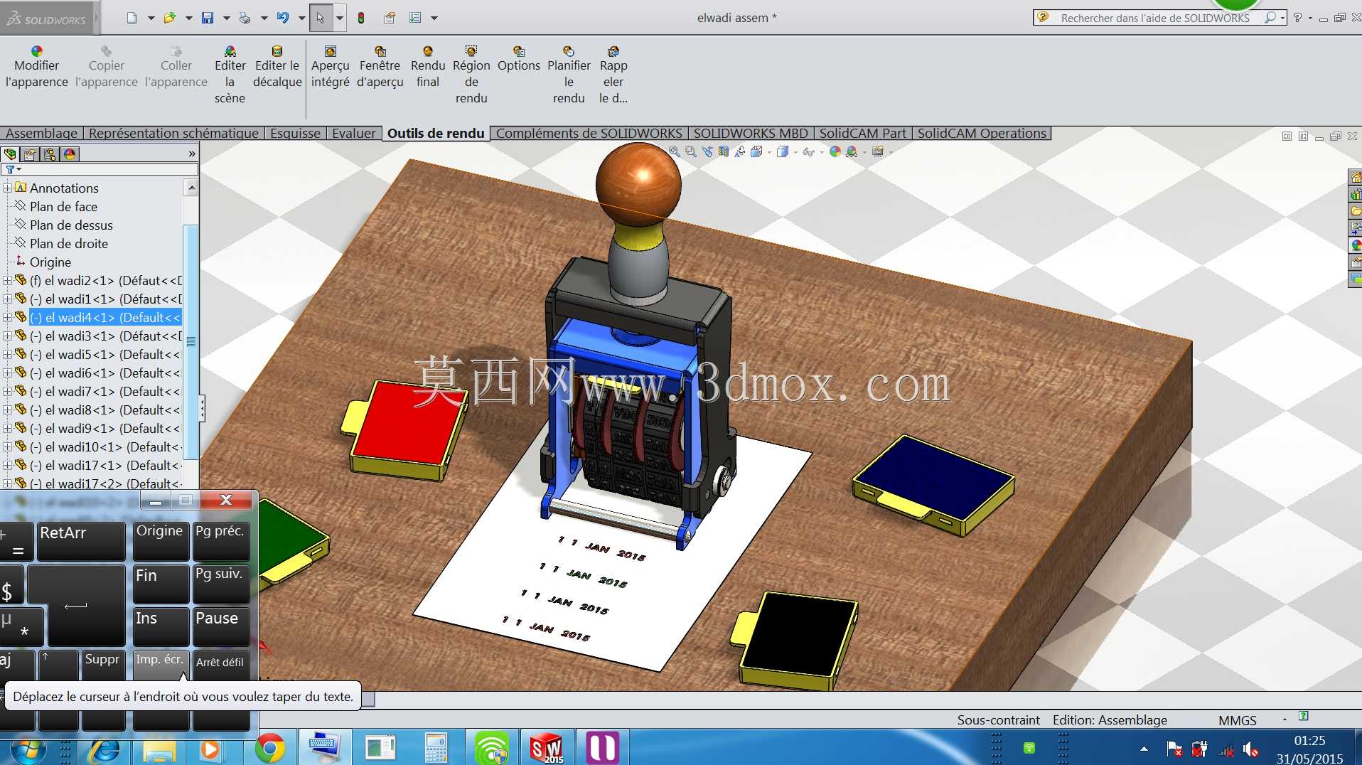Save the assembly with the floppy icon
This screenshot has width=1362, height=765.
208,18
